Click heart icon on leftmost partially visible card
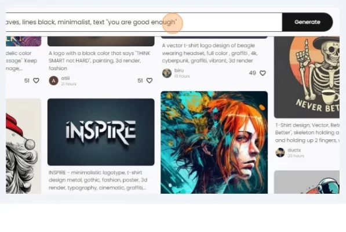The width and height of the screenshot is (346, 232). (x=36, y=81)
